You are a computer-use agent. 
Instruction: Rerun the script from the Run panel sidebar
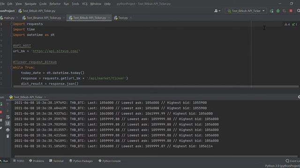tap(1, 104)
